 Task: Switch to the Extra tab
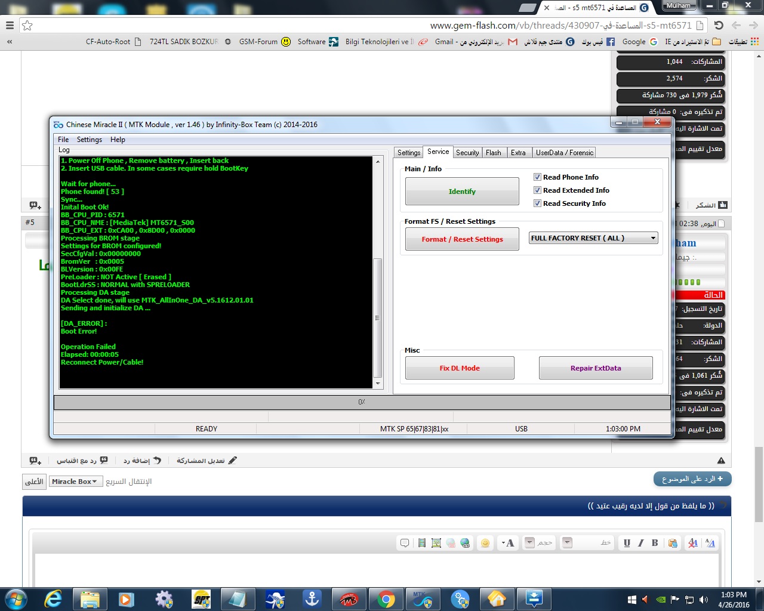click(518, 153)
